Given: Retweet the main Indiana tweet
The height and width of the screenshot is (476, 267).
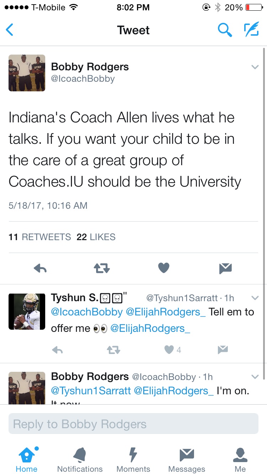Looking at the screenshot, I should [x=102, y=268].
